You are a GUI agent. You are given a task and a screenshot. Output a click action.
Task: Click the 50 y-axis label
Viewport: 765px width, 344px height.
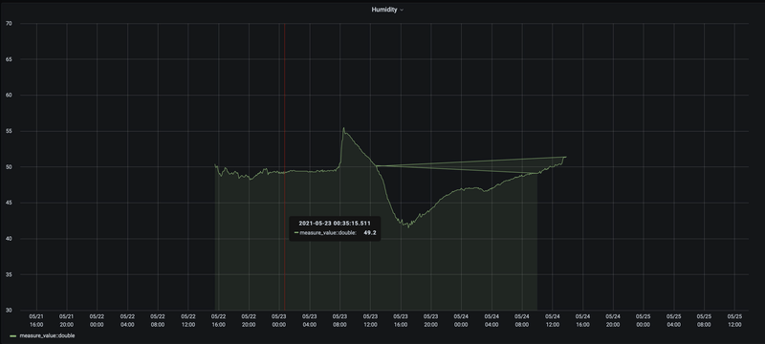tap(9, 166)
